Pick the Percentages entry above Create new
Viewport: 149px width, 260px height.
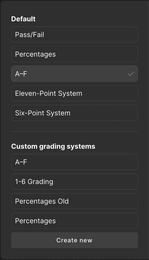[74, 221]
